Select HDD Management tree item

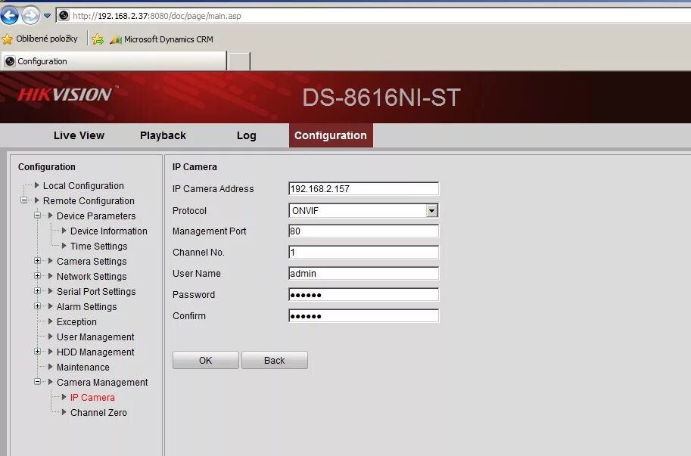coord(95,352)
